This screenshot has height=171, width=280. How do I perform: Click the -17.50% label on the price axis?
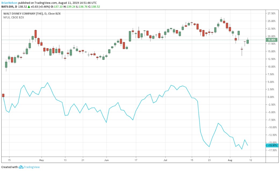pyautogui.click(x=271, y=150)
